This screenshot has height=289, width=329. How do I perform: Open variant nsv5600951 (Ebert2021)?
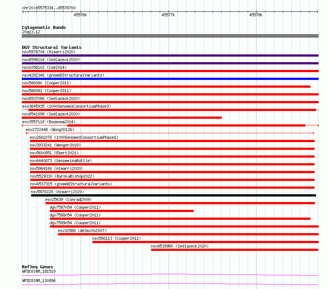[54, 153]
